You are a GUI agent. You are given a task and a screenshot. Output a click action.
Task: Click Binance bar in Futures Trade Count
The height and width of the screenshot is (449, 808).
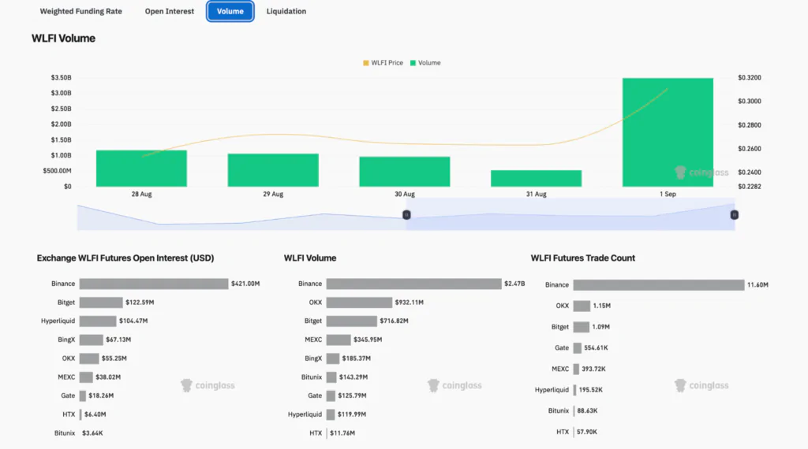coord(658,284)
